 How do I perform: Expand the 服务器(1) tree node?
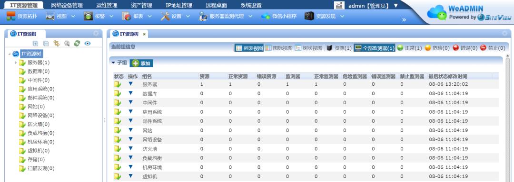(16, 63)
